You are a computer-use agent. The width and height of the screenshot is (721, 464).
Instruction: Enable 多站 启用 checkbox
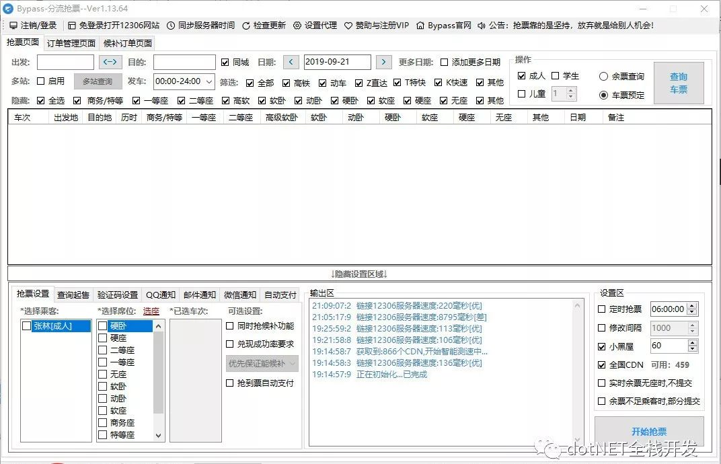(x=40, y=81)
